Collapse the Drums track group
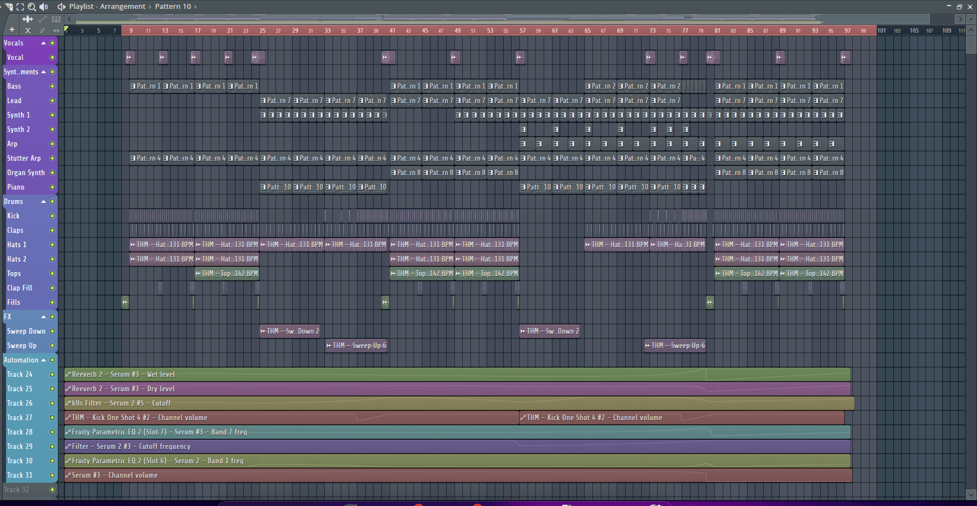This screenshot has height=506, width=977. [43, 201]
